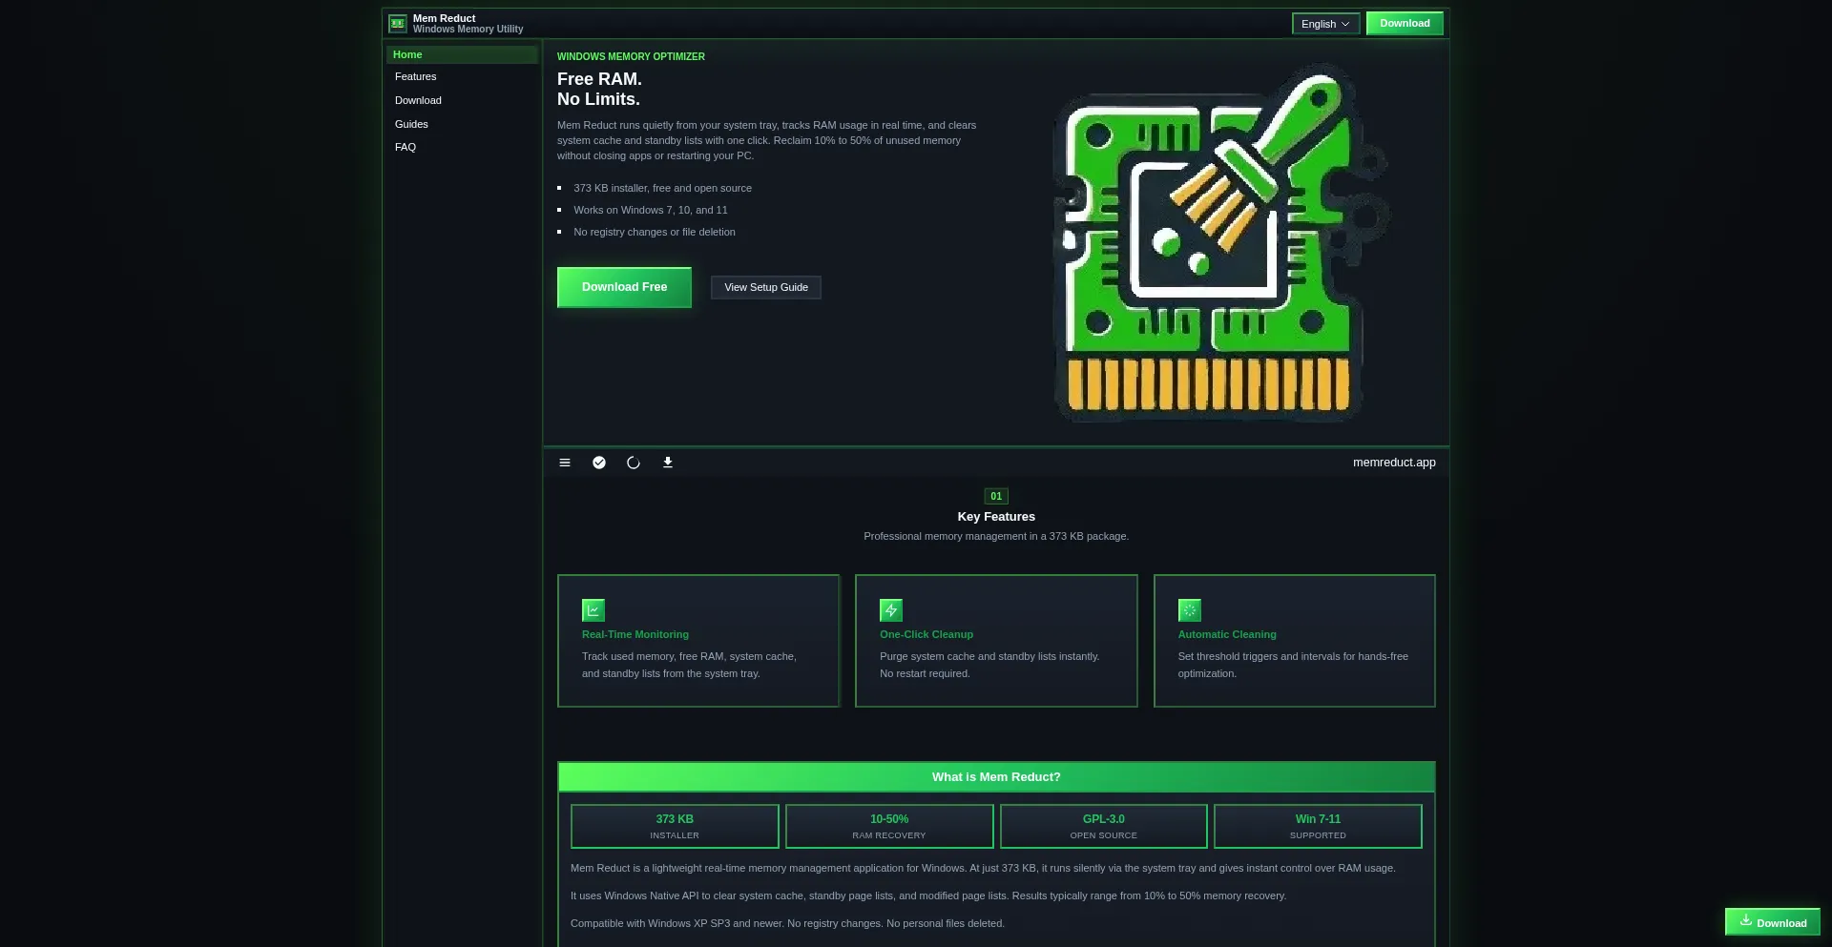
Task: Click 'Professional memory management in a 373 KB package.'
Action: [x=996, y=536]
